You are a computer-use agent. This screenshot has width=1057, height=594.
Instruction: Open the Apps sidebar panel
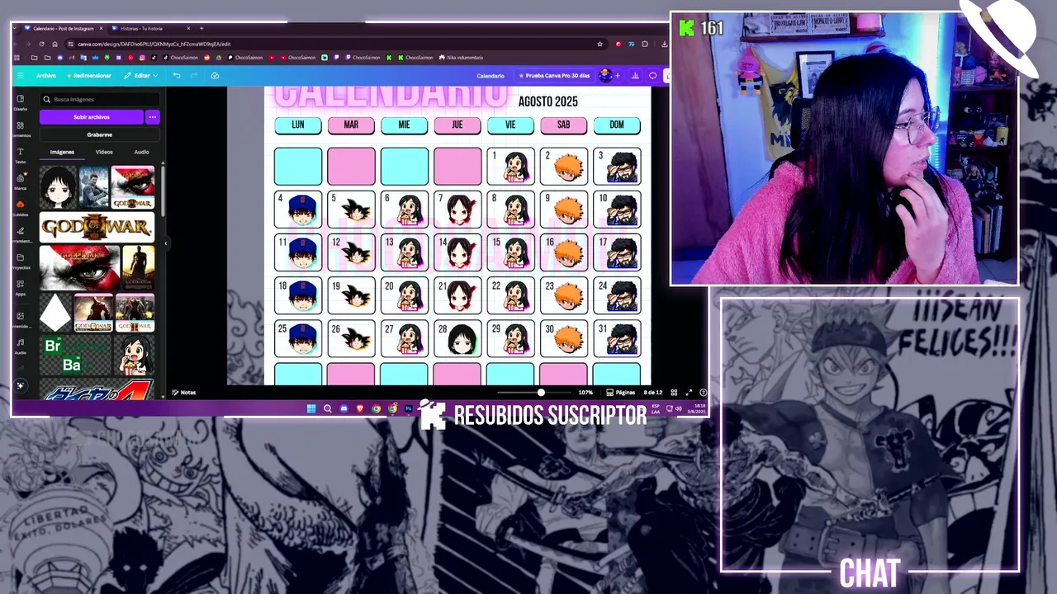tap(21, 287)
